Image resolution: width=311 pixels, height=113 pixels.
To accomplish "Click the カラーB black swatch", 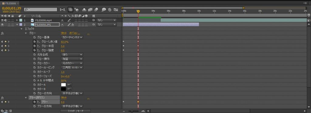I will [x=63, y=89].
